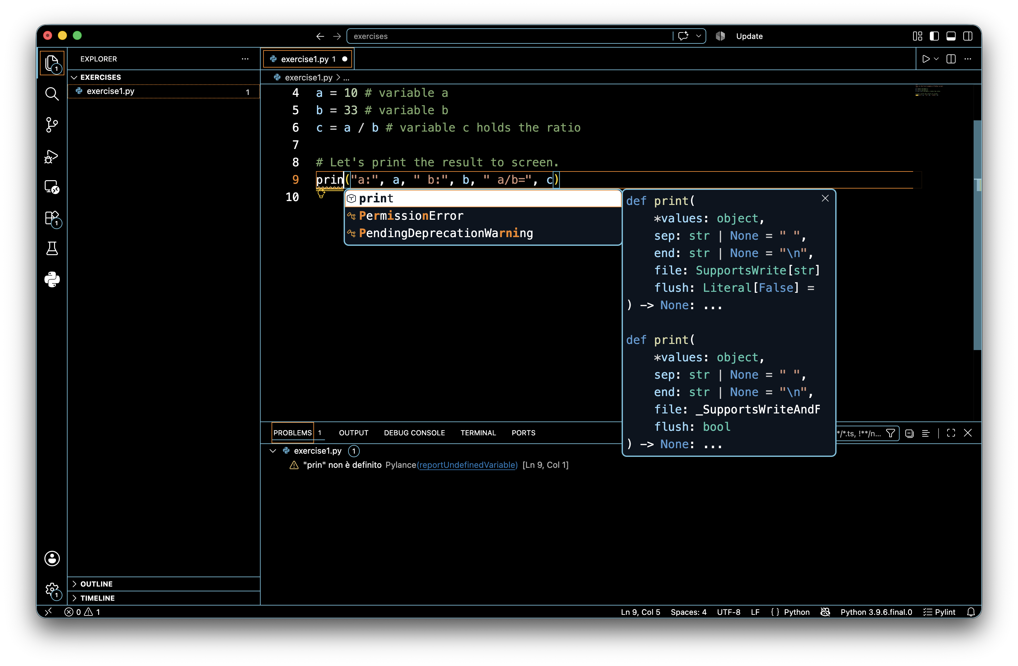Image resolution: width=1018 pixels, height=666 pixels.
Task: Switch to the DEBUG CONSOLE tab
Action: click(x=414, y=433)
